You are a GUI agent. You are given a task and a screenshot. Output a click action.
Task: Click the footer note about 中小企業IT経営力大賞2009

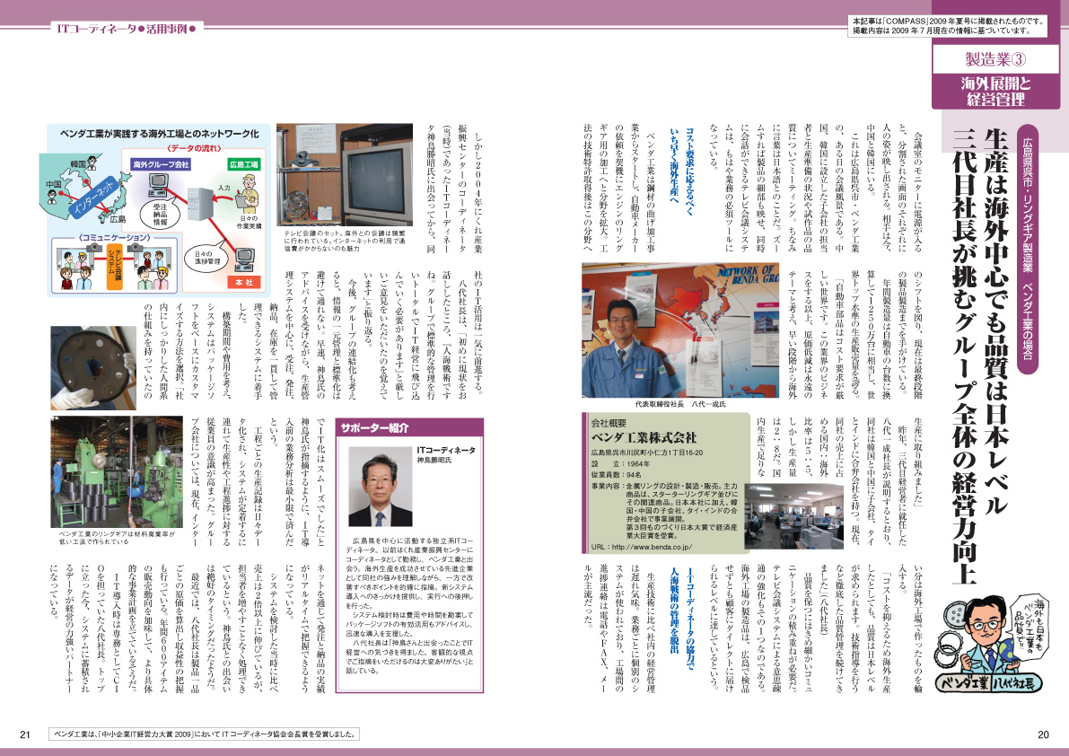[205, 734]
